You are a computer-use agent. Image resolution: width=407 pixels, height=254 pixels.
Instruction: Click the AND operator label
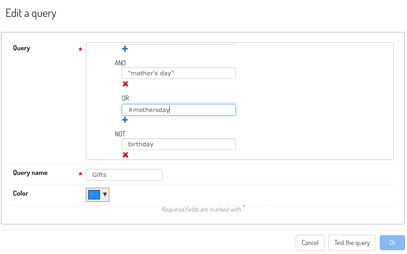pos(120,63)
